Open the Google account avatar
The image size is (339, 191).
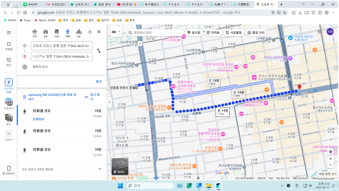coord(330,32)
